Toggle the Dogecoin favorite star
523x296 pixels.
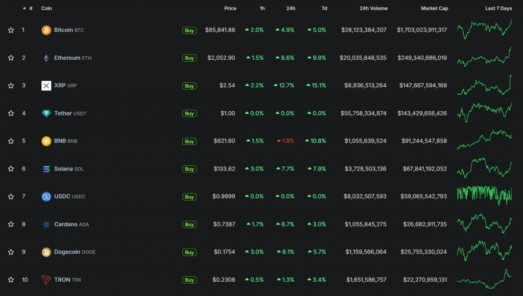(11, 252)
